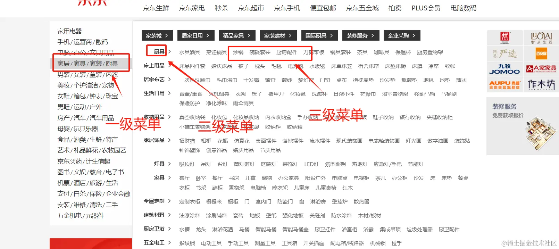Click the 家装城 channel button
Viewport: 559px width, 249px height.
click(x=157, y=35)
